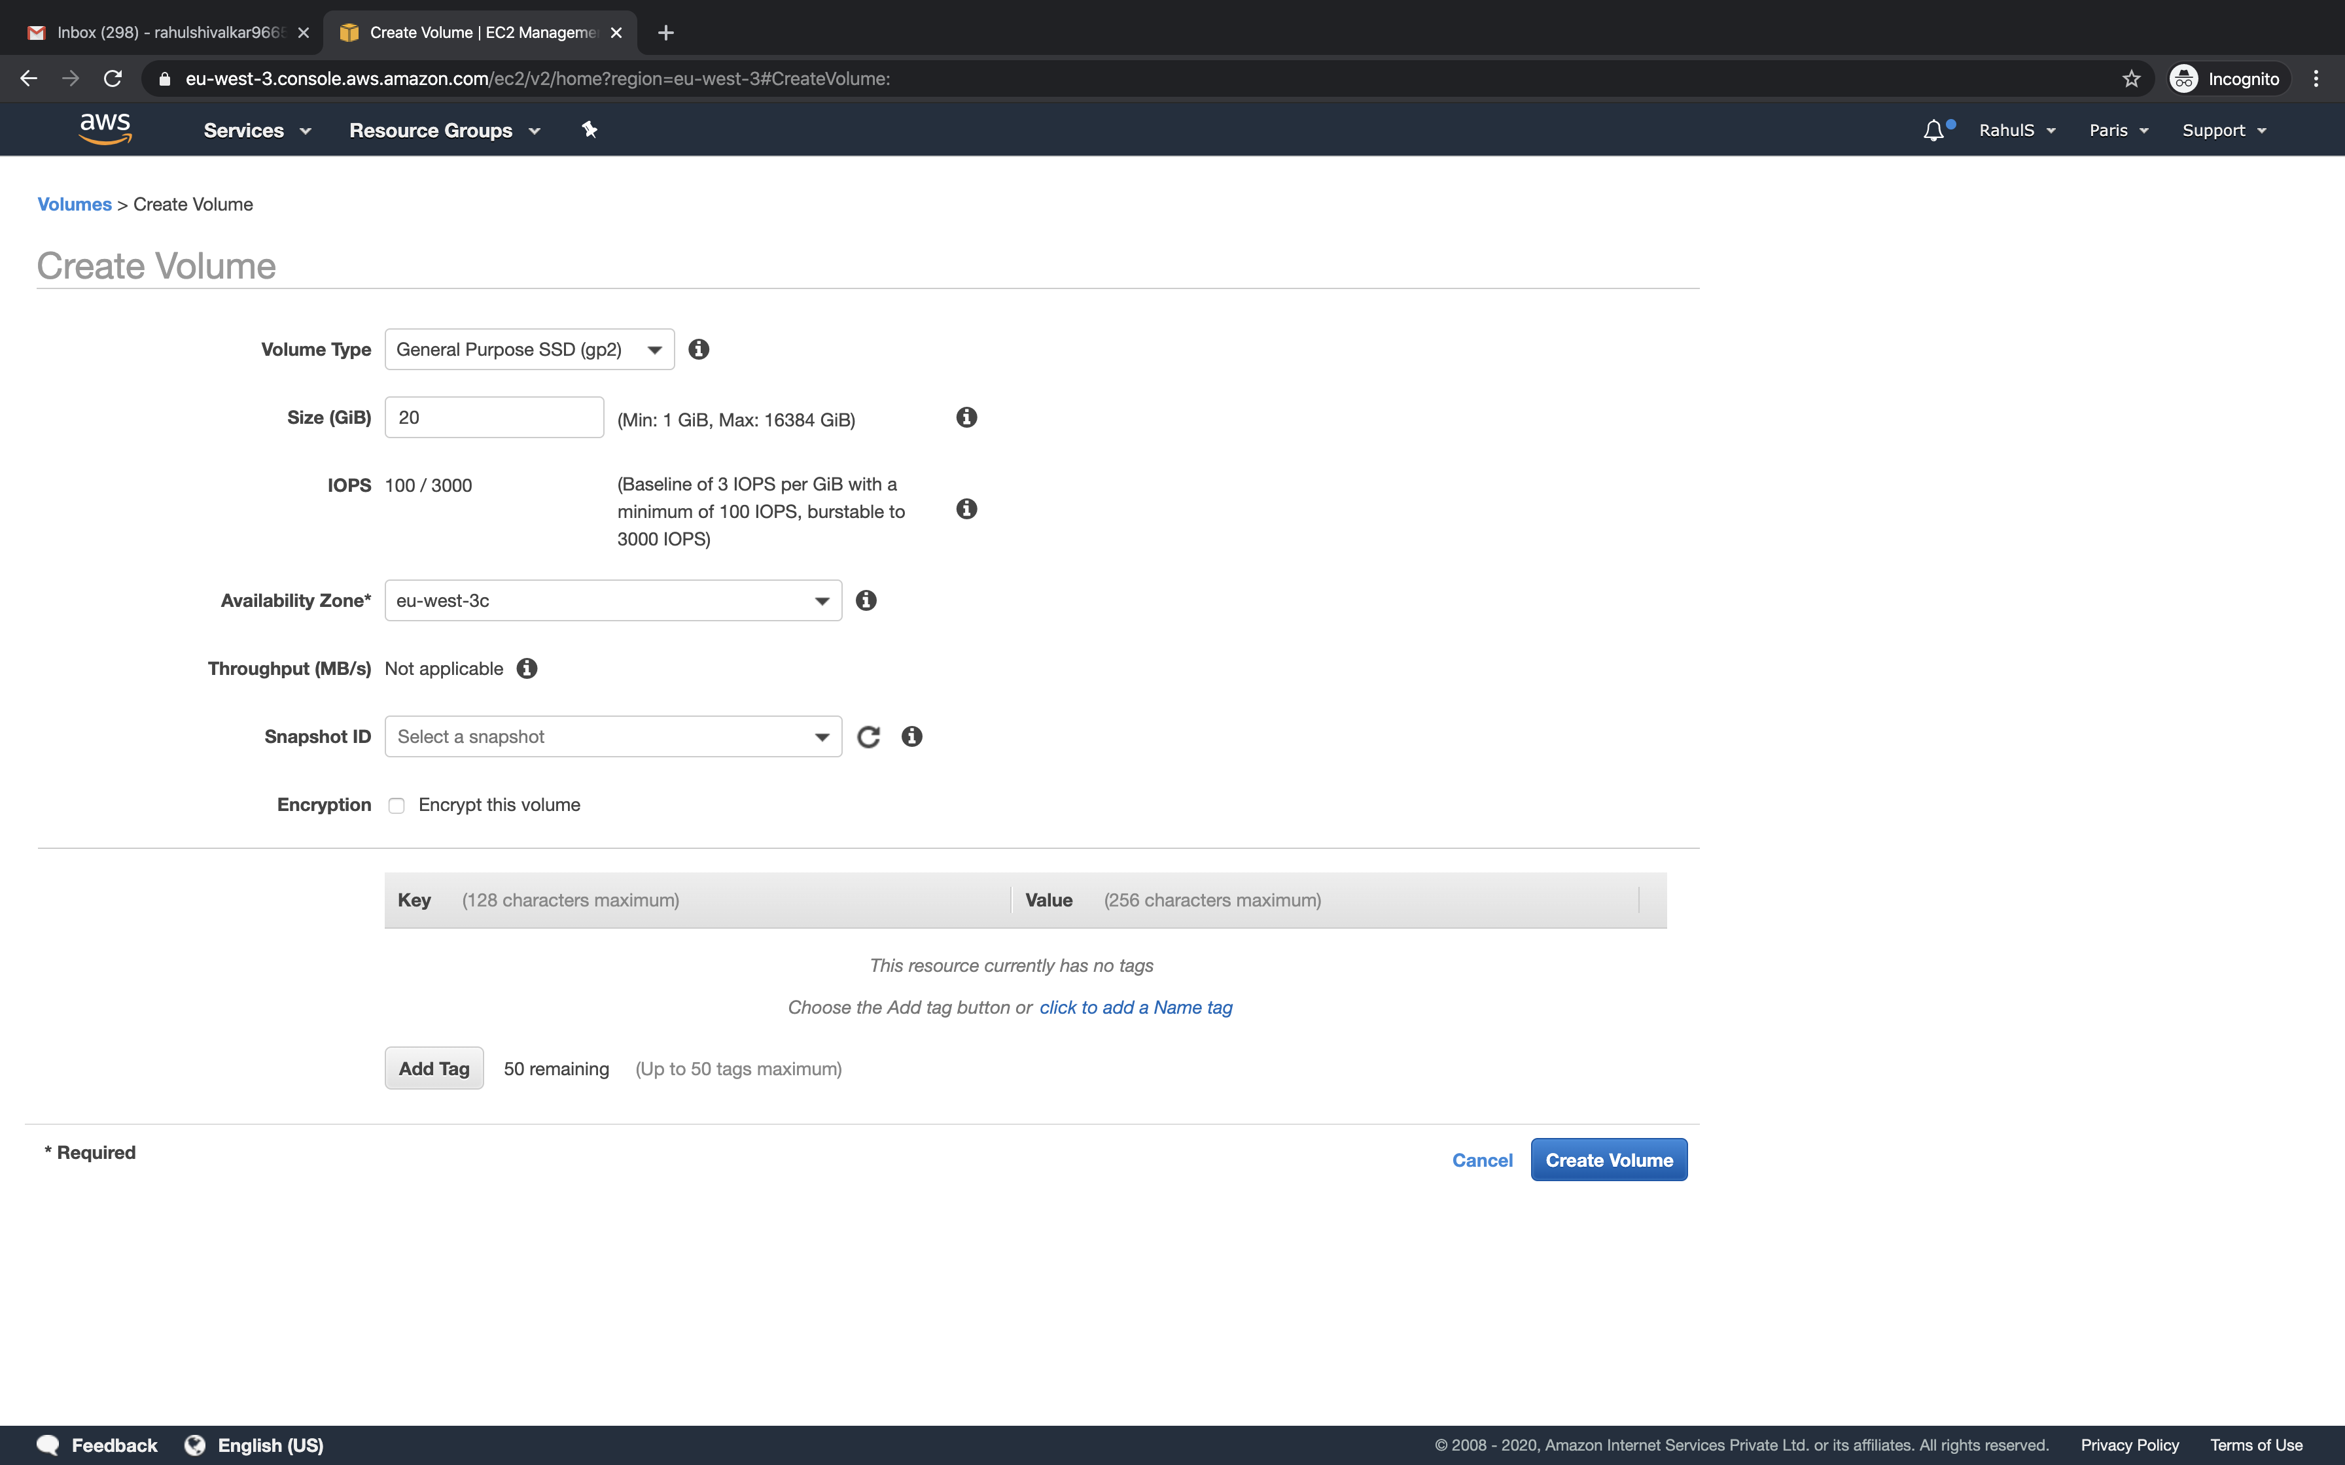Open the Select a snapshot dropdown
2345x1465 pixels.
tap(612, 736)
